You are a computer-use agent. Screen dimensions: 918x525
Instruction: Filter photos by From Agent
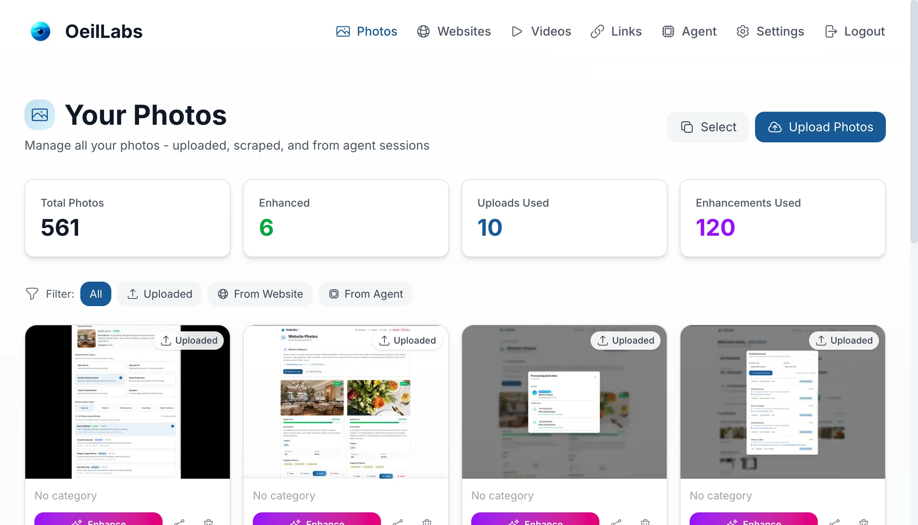(x=365, y=294)
